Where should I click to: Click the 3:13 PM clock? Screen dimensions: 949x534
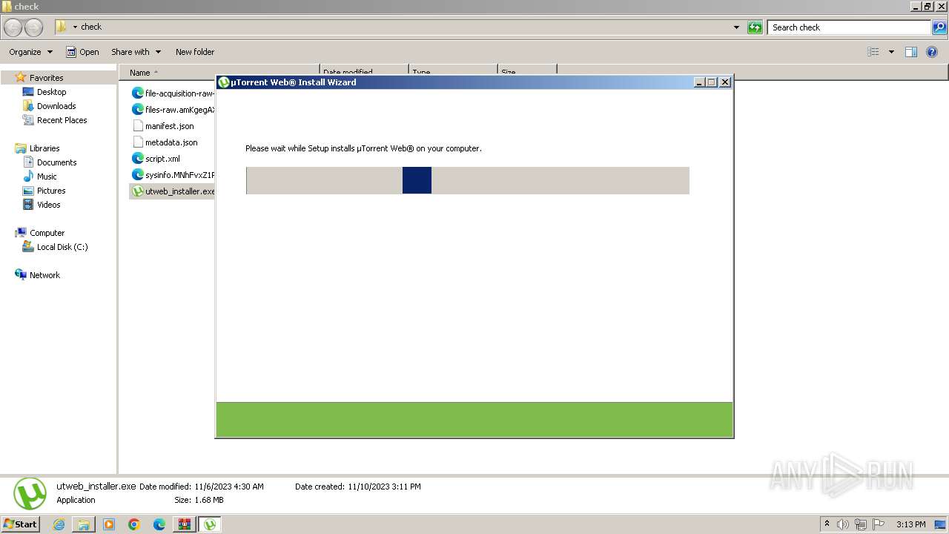(x=910, y=524)
